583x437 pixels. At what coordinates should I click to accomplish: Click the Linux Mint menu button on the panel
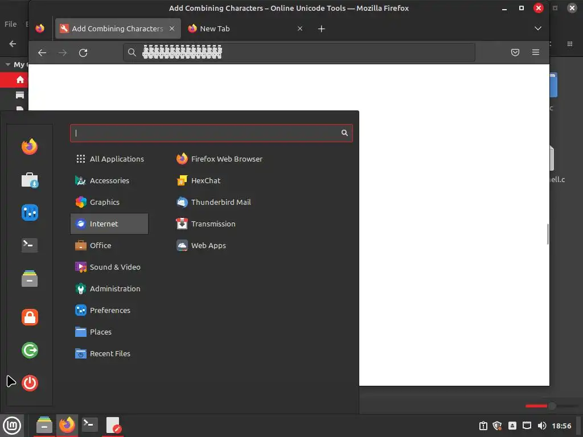[x=12, y=425]
